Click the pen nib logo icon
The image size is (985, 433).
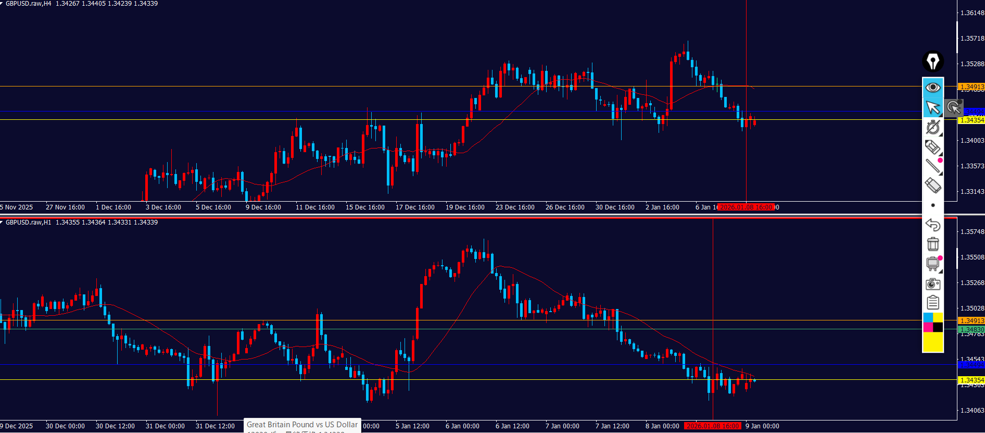click(932, 61)
